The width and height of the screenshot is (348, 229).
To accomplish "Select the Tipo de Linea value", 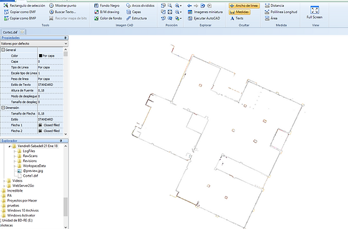I will [50, 67].
